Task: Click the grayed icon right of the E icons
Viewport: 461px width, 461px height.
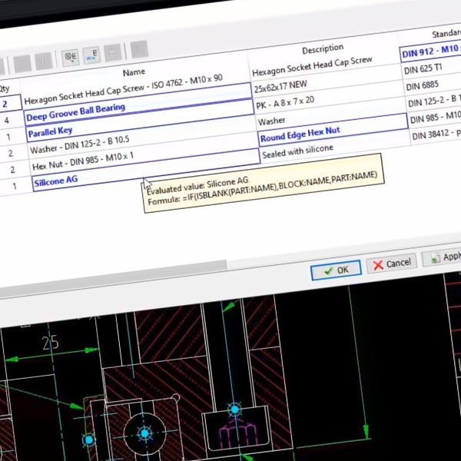Action: pos(112,52)
